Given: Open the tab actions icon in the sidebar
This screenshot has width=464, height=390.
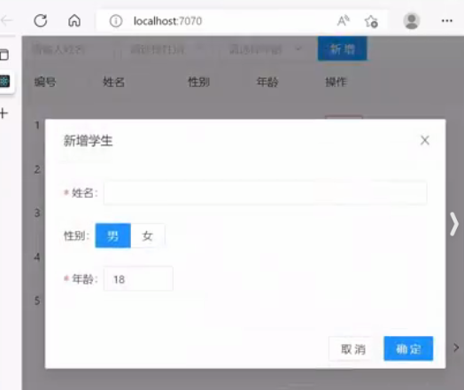Looking at the screenshot, I should 4,55.
